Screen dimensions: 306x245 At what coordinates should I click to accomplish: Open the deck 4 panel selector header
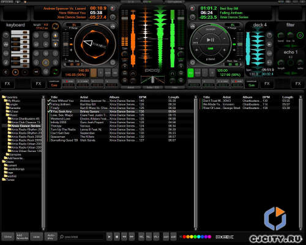[259, 25]
